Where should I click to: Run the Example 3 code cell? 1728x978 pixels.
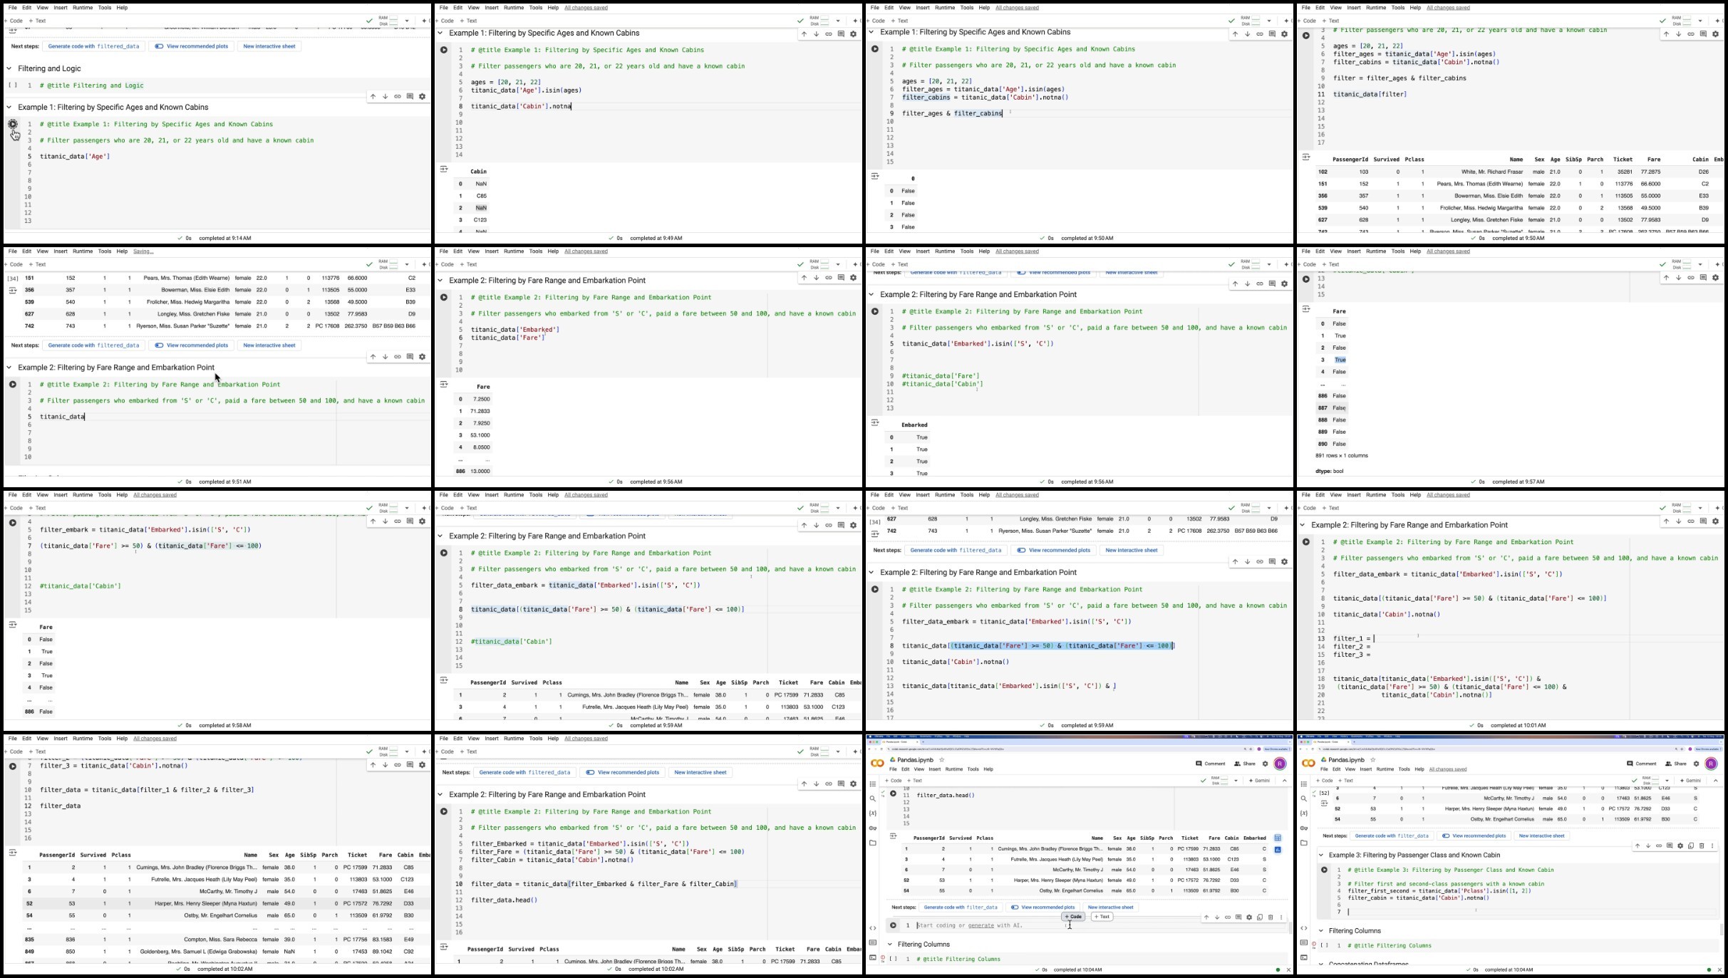click(1324, 870)
